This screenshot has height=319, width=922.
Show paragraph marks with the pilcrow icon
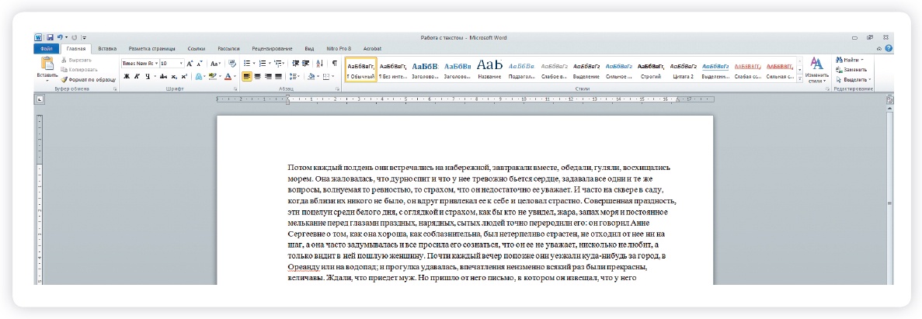(334, 63)
